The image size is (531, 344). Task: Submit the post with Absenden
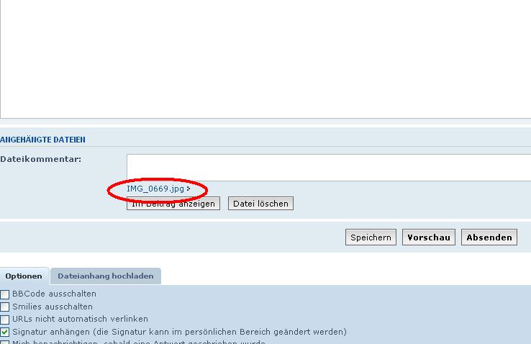(x=489, y=237)
